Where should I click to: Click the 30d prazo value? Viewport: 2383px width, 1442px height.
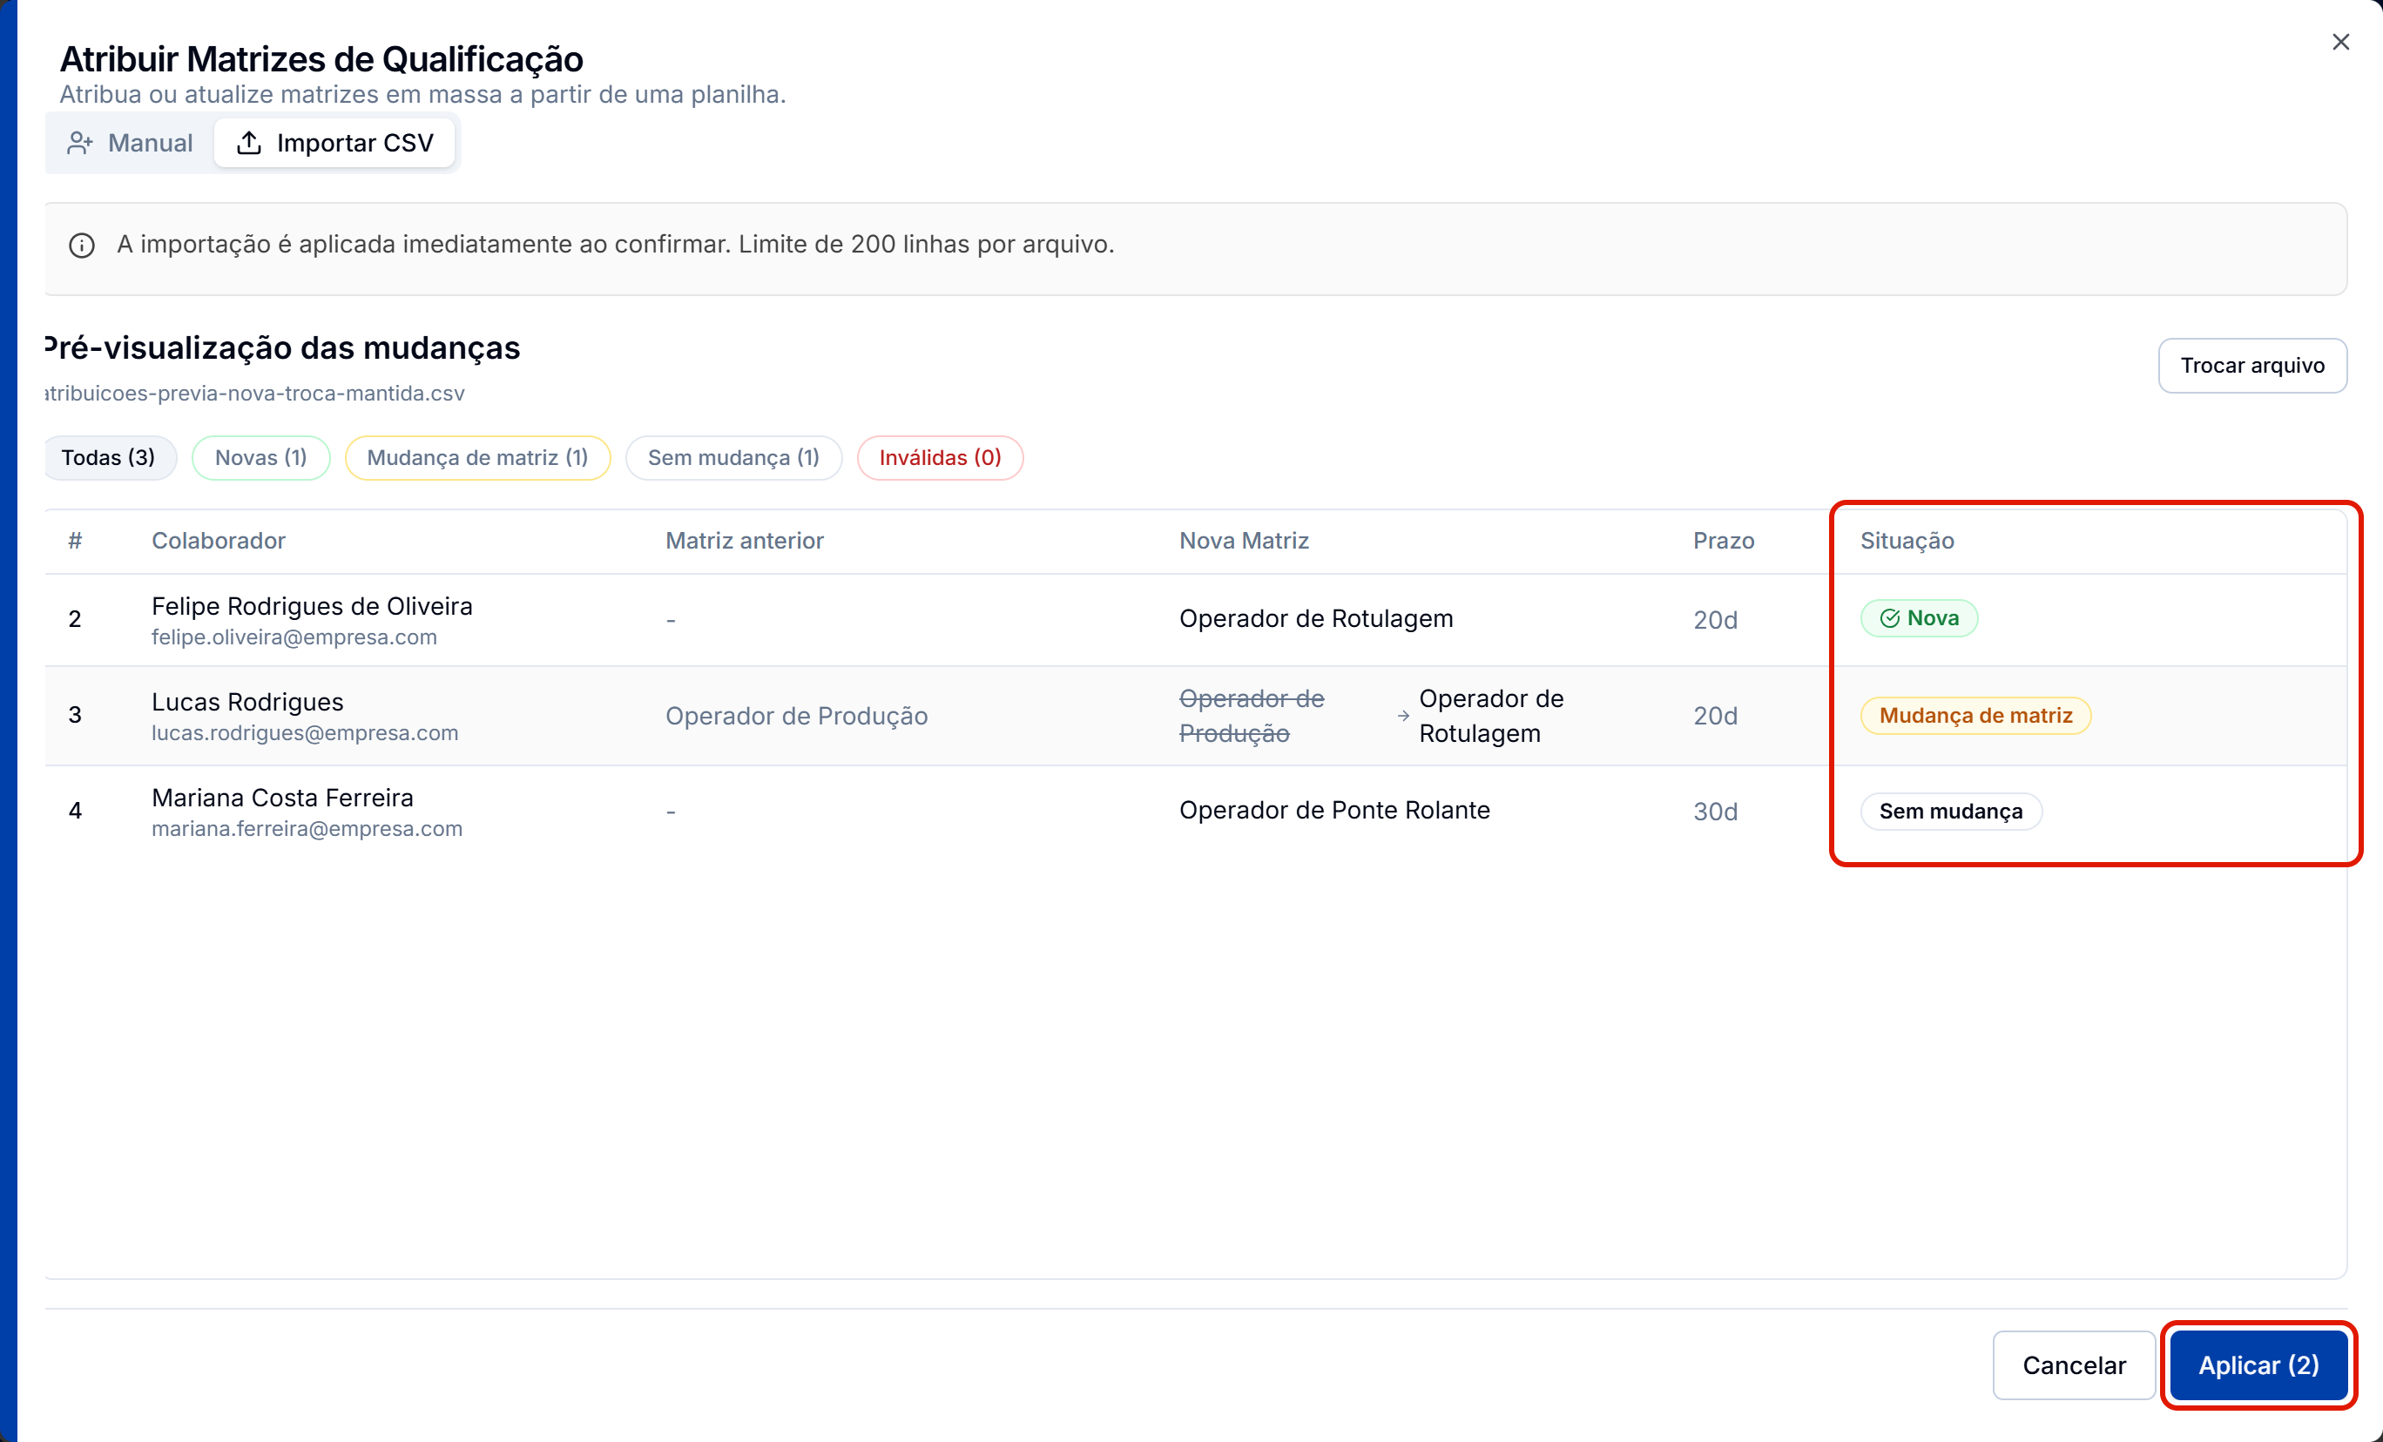(1715, 812)
